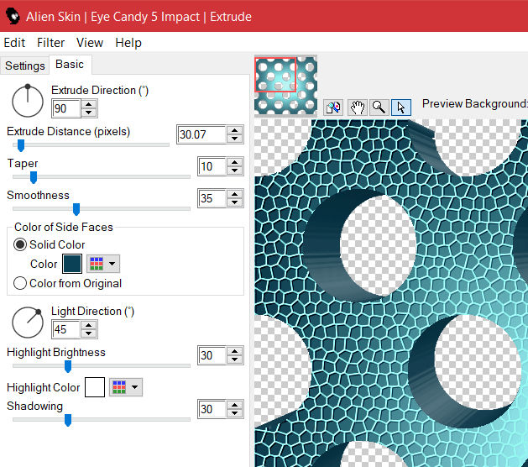The width and height of the screenshot is (528, 467).
Task: Open the Edit menu
Action: [14, 43]
